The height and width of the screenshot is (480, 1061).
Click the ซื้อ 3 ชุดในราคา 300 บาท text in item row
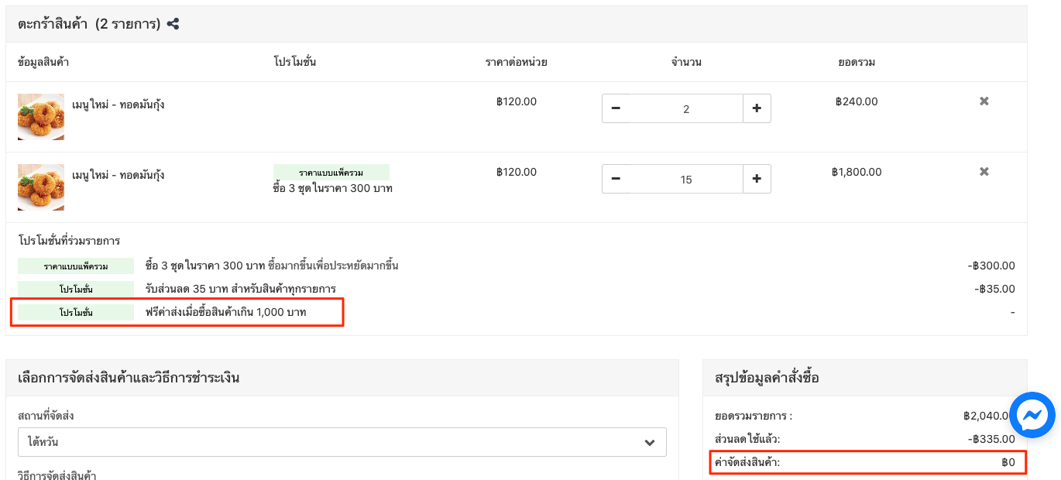tap(333, 188)
